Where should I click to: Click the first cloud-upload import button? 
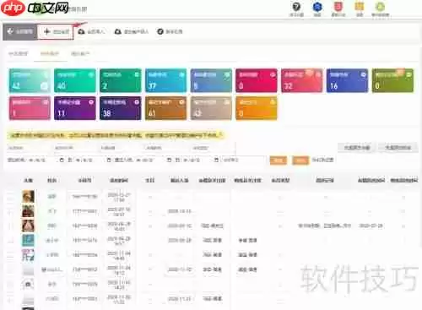point(91,31)
